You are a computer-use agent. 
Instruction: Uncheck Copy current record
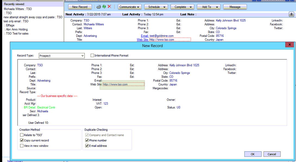point(21,140)
